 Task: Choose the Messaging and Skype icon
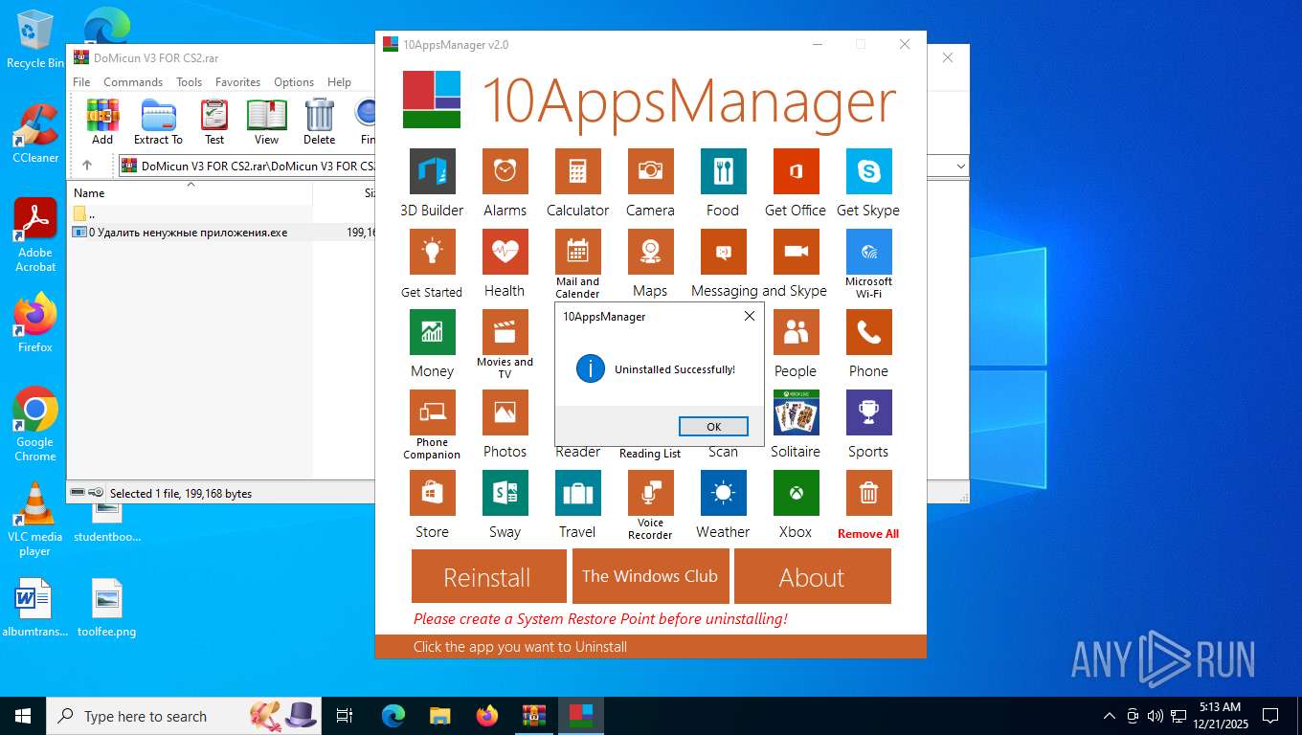pyautogui.click(x=723, y=252)
